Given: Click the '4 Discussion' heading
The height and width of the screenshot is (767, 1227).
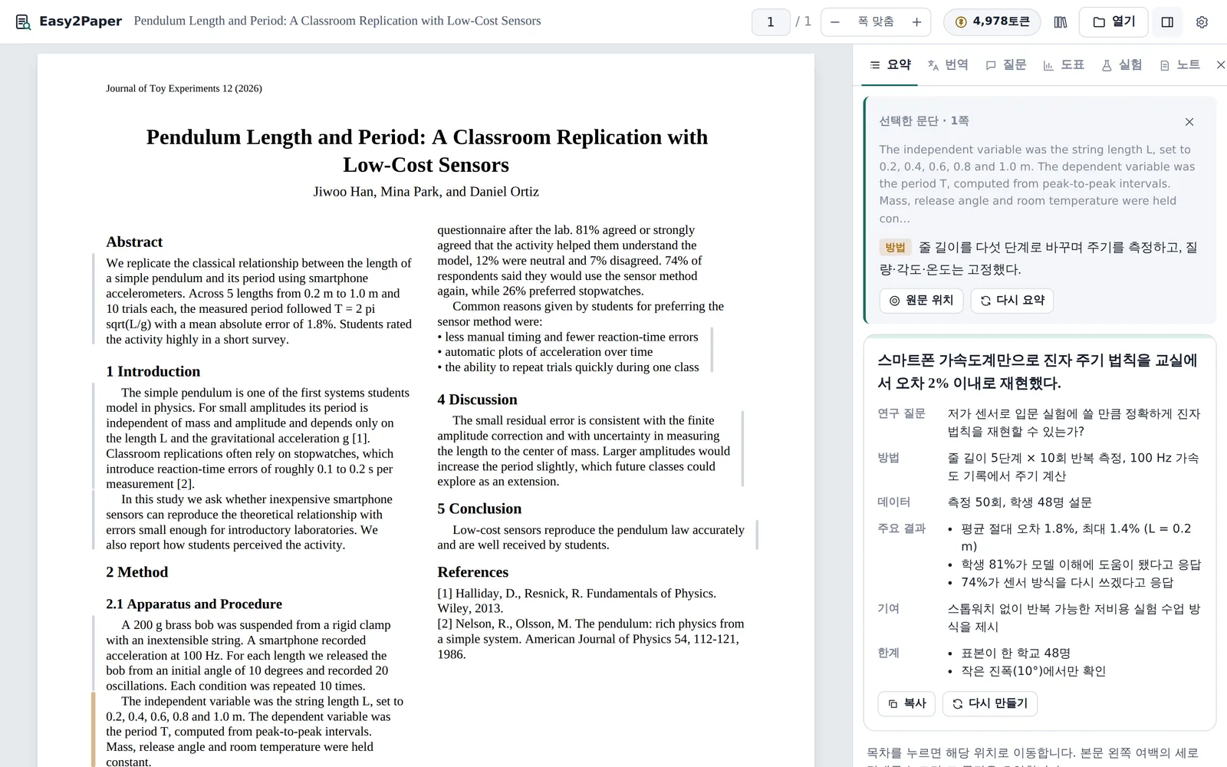Looking at the screenshot, I should click(x=477, y=400).
